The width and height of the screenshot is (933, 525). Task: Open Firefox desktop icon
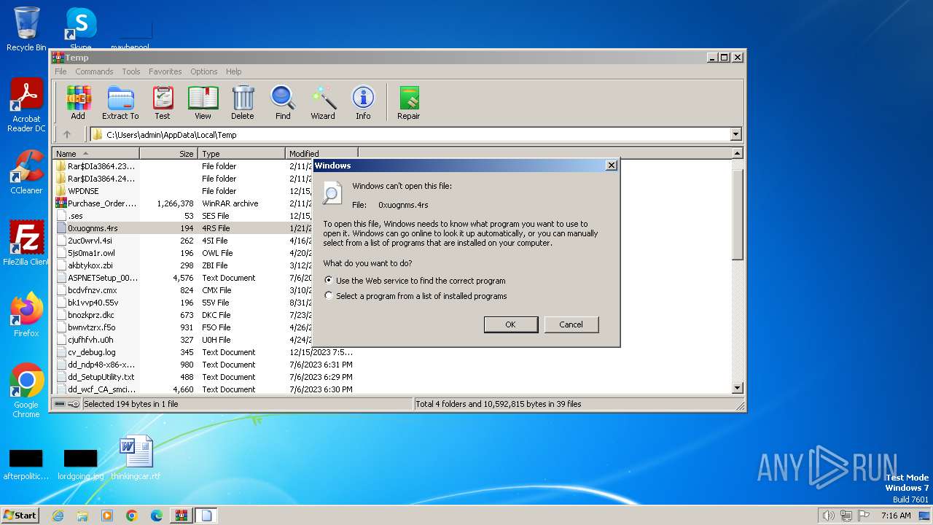(x=26, y=315)
